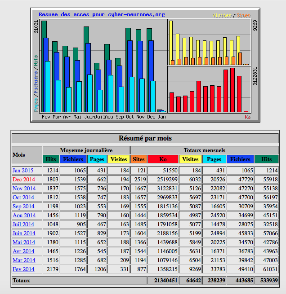The image size is (286, 294).
Task: Click the Fev bar group in the chart
Action: (46, 67)
